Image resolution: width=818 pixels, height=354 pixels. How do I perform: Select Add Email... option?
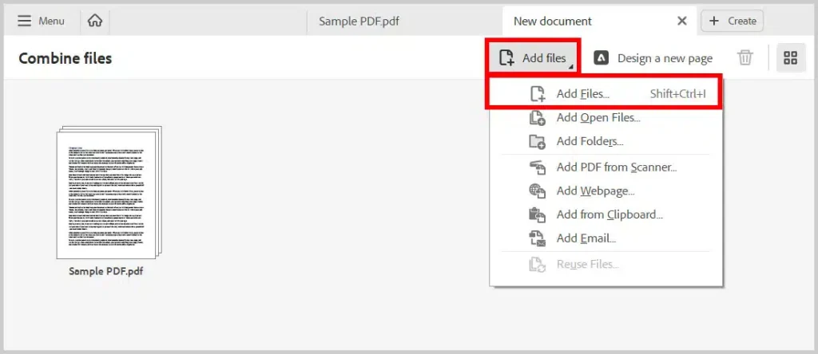click(606, 238)
